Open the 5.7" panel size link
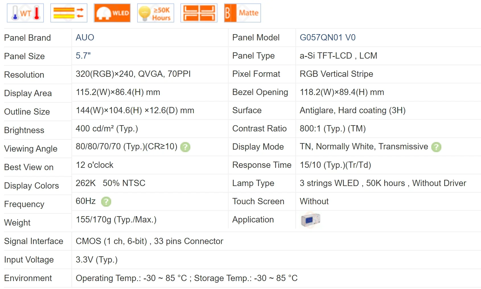This screenshot has height=289, width=481. pos(83,56)
